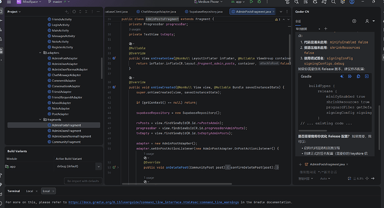Open the debug (default) build variant dropdown

[x=99, y=167]
